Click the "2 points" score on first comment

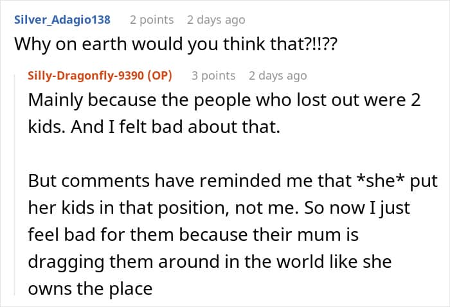tap(152, 19)
